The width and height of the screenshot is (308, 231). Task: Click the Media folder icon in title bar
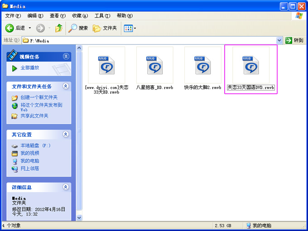click(5, 6)
